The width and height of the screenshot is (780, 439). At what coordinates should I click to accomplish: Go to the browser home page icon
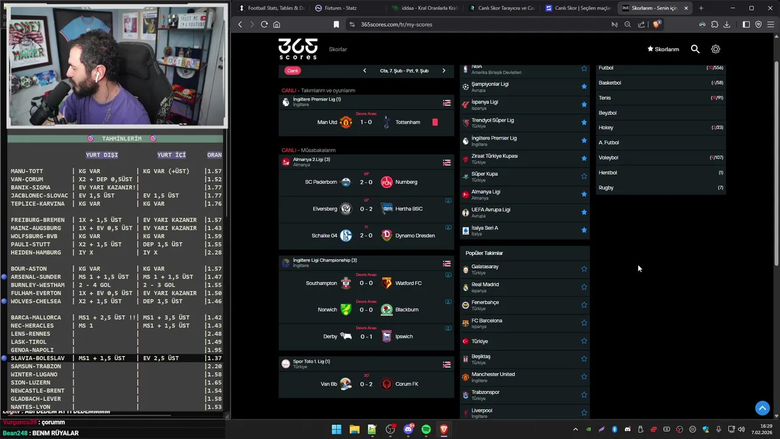tap(277, 24)
